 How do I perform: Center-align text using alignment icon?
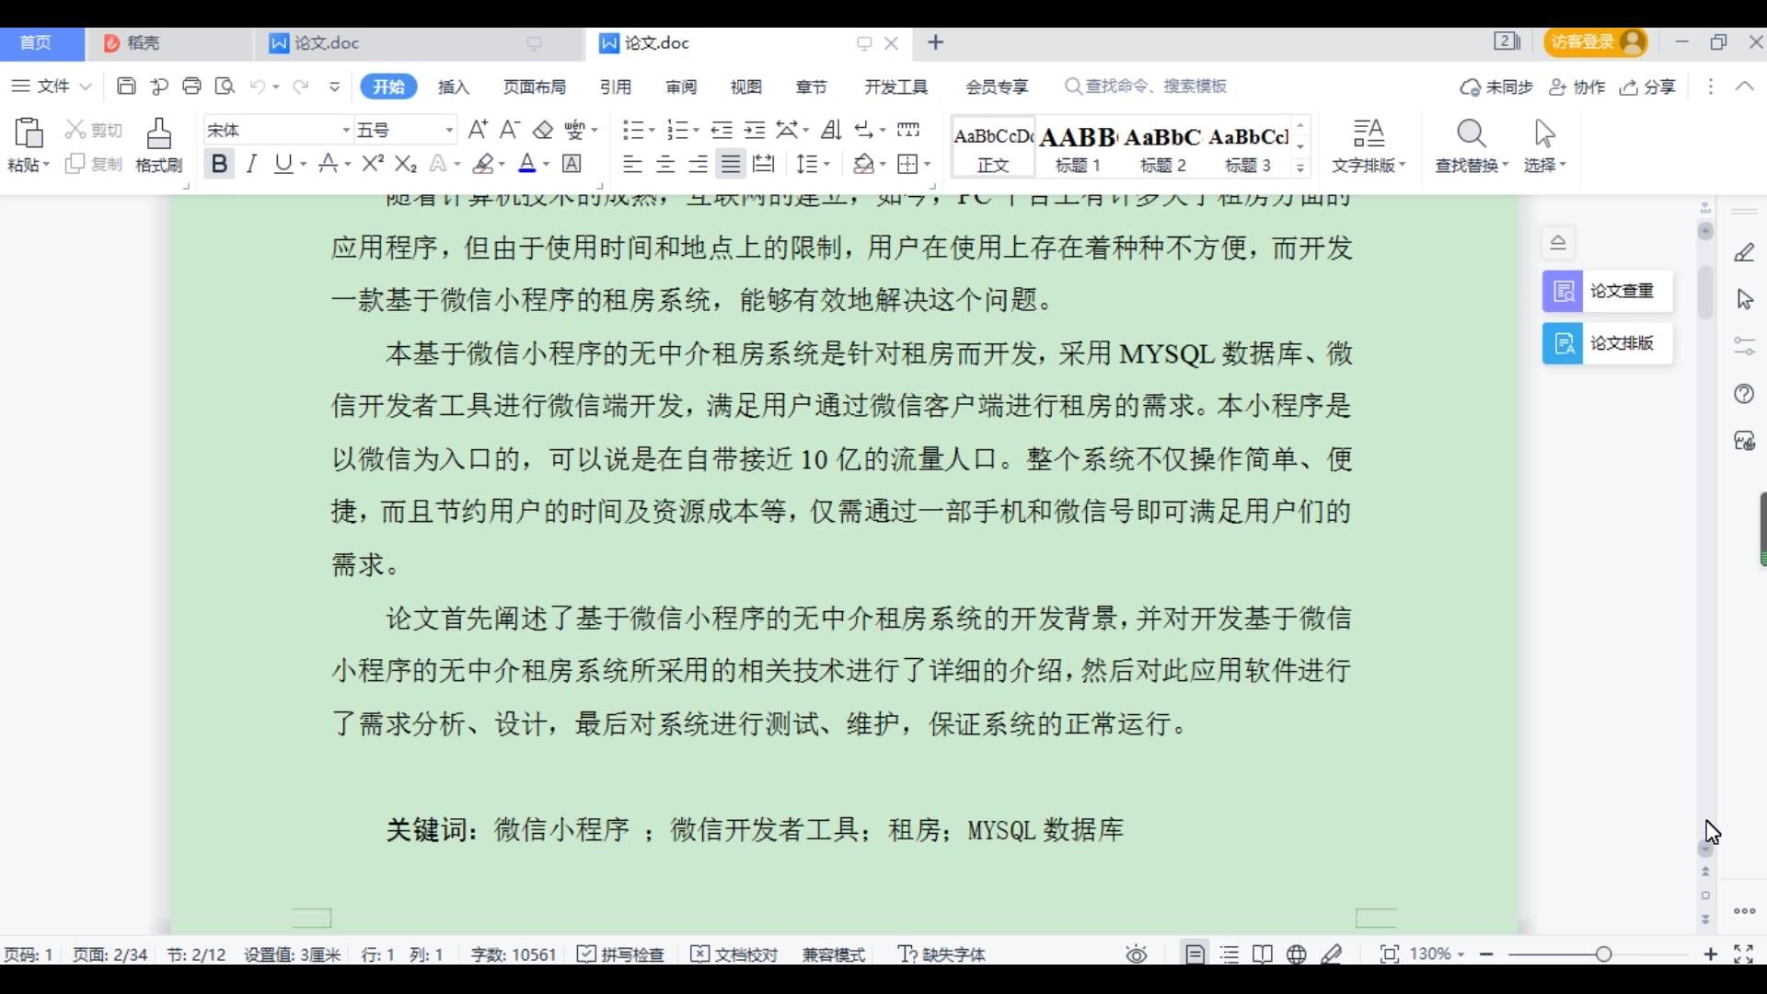(664, 165)
